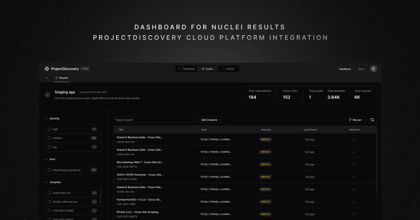This screenshot has width=420, height=220.
Task: Check the oracle-ebs-xss template filter
Action: pyautogui.click(x=49, y=193)
